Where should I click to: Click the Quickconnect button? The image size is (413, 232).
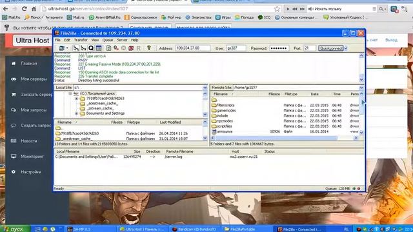(x=331, y=48)
